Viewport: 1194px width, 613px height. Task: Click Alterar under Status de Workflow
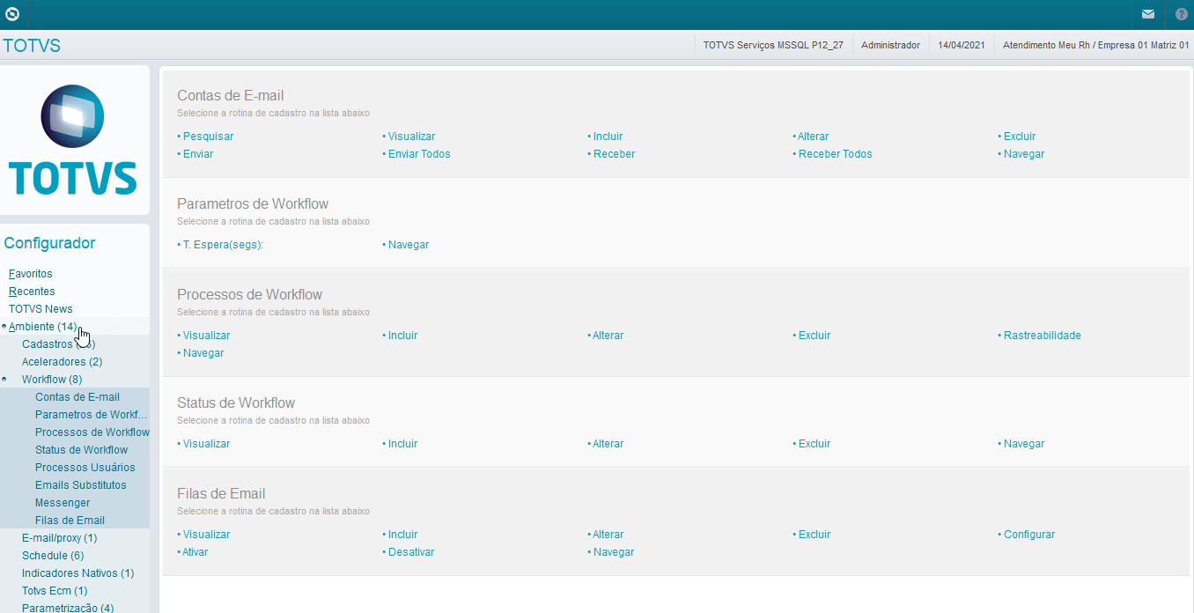[x=608, y=444]
